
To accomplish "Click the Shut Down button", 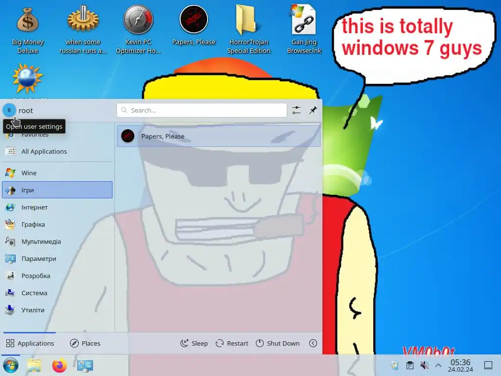I will (x=278, y=343).
